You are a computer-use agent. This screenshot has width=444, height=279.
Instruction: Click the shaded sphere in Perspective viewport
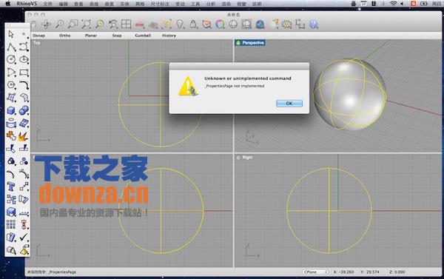[350, 94]
